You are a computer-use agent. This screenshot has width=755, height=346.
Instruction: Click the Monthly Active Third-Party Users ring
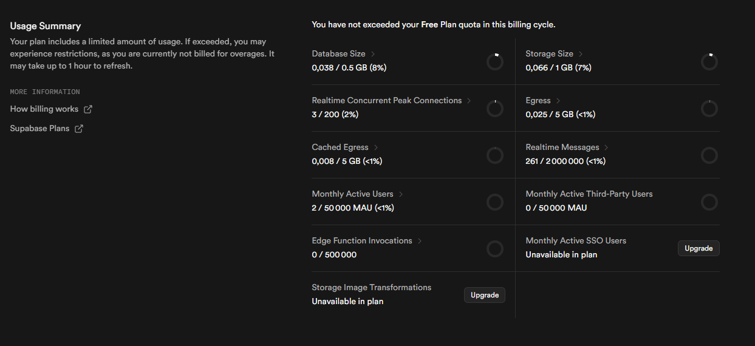(709, 202)
